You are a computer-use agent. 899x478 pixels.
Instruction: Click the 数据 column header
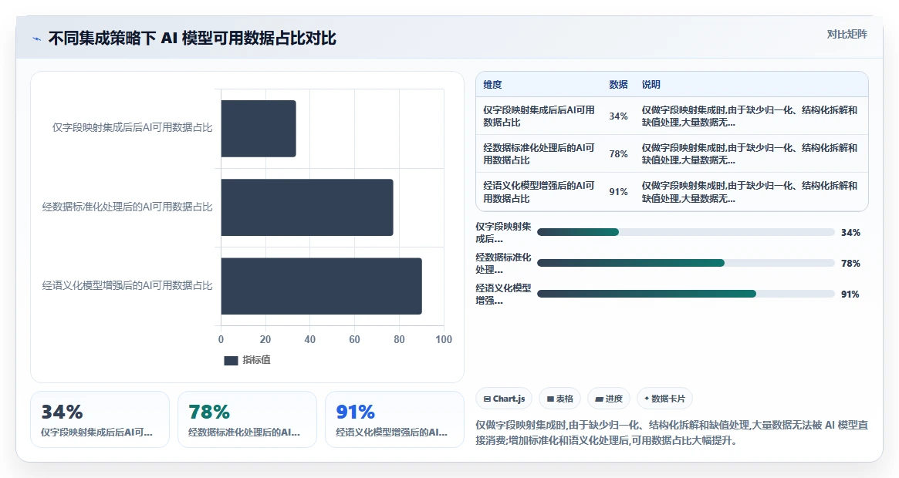click(x=618, y=84)
